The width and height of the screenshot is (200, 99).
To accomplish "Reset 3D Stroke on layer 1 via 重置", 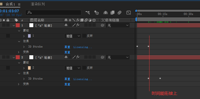I will [67, 47].
